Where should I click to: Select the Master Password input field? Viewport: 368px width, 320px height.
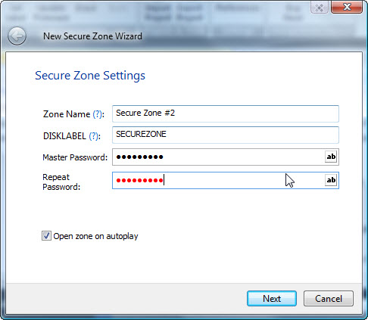click(x=219, y=157)
